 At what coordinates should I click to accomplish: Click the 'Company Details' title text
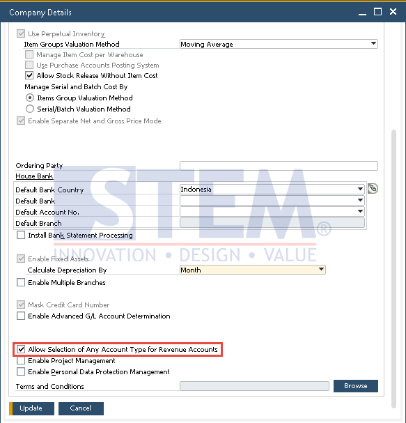click(40, 13)
